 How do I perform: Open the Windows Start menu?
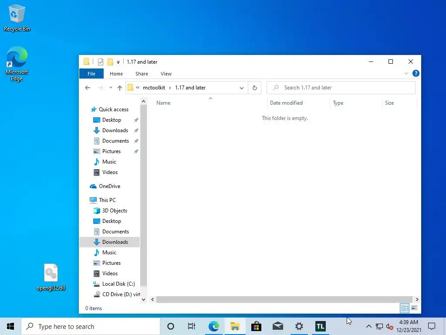10,326
